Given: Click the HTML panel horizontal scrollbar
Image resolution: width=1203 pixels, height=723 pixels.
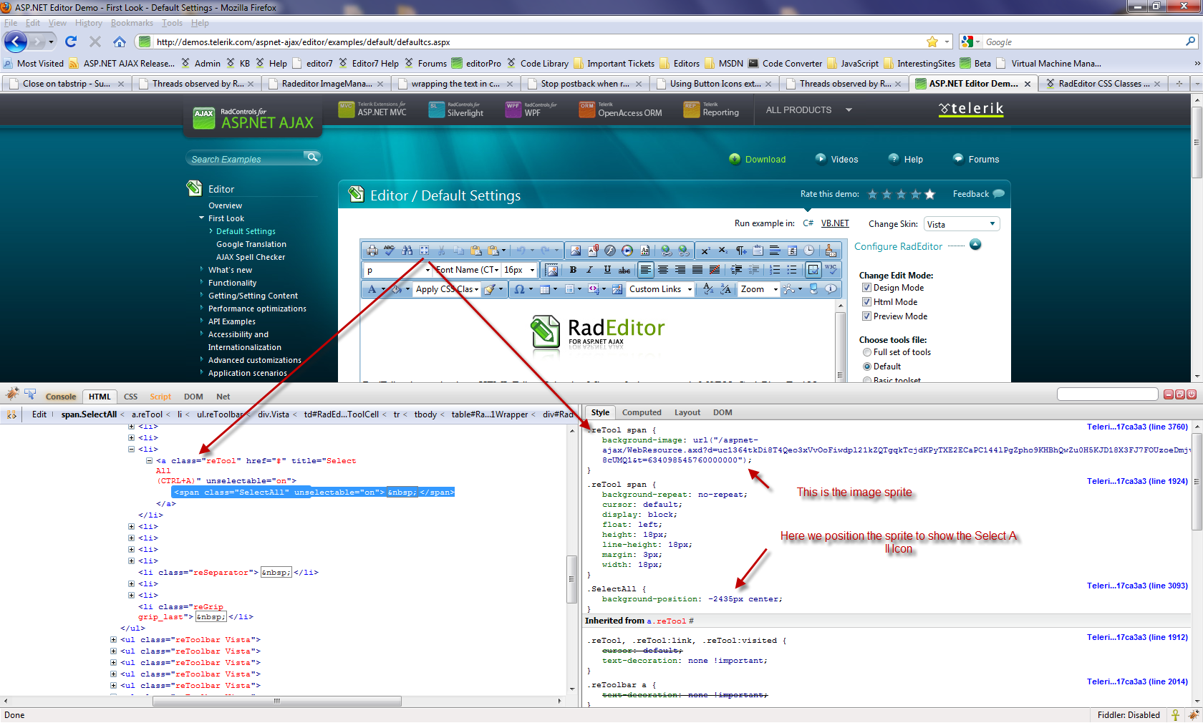Looking at the screenshot, I should [276, 701].
